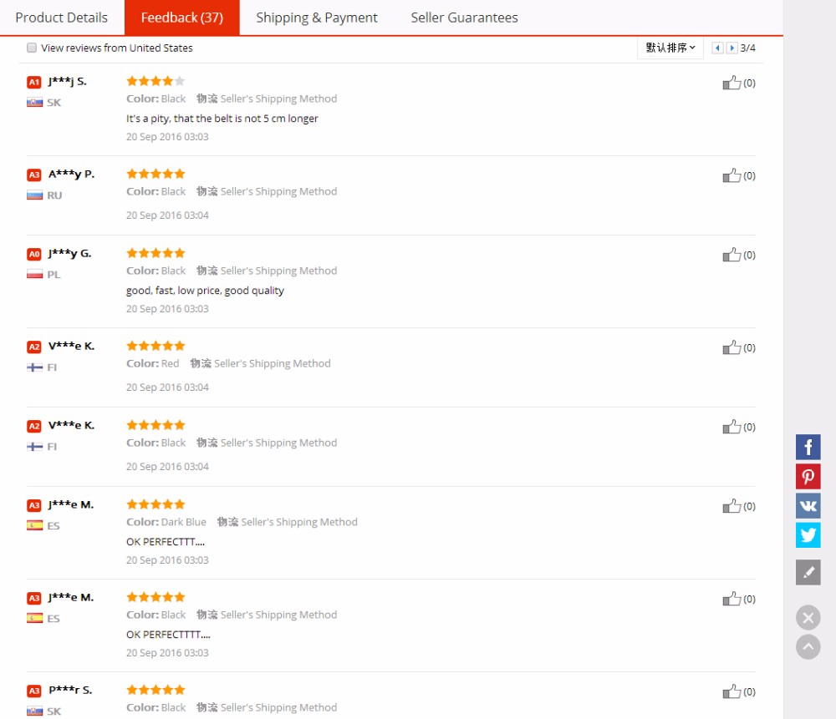Viewport: 836px width, 719px height.
Task: Open Seller Guarantees tab
Action: 464,18
